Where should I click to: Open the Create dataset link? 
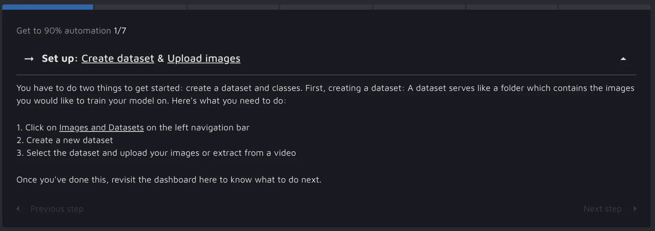(118, 58)
